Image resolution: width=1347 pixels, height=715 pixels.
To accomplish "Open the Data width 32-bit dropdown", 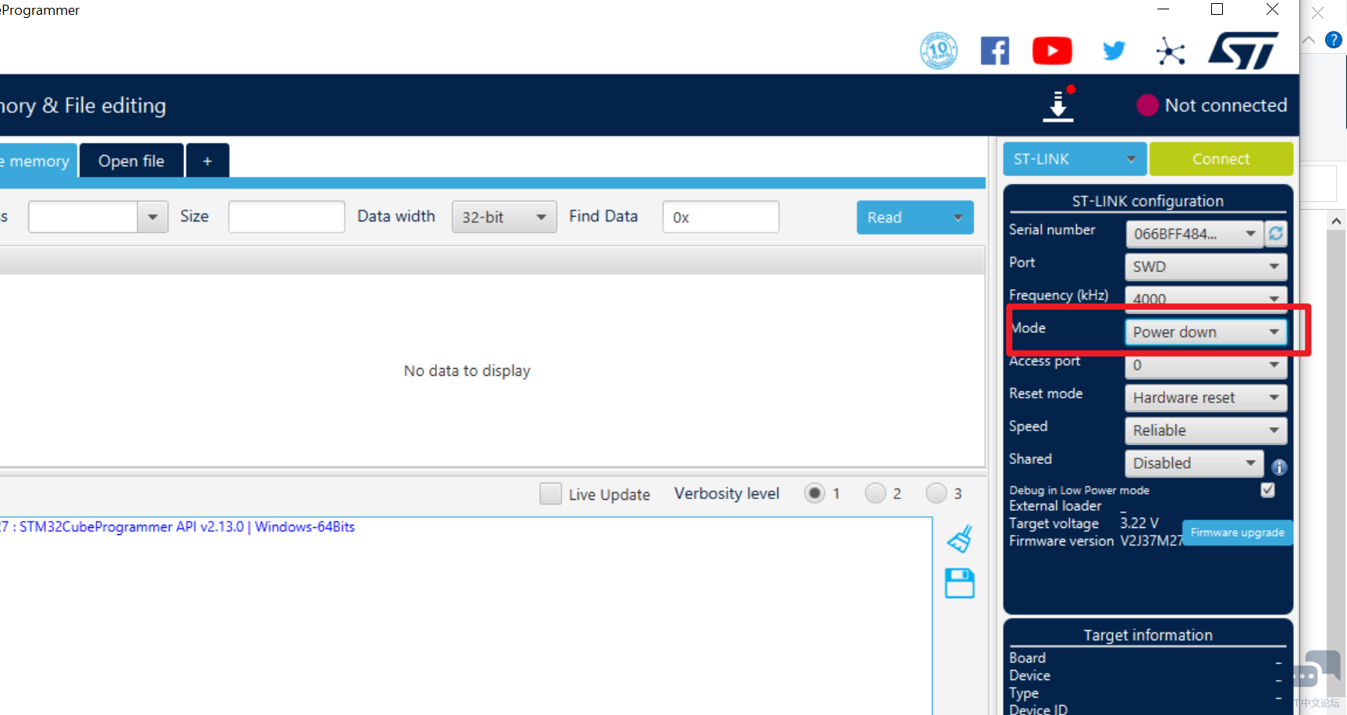I will click(x=504, y=217).
